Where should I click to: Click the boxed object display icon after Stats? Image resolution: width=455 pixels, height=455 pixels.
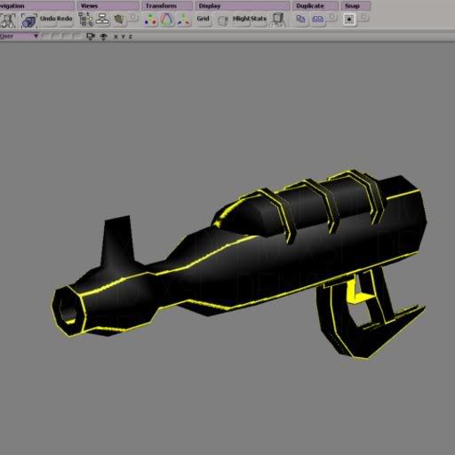[x=277, y=20]
